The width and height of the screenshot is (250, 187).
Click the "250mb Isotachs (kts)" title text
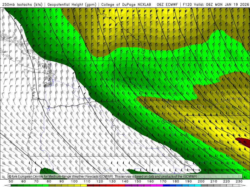pos(22,5)
